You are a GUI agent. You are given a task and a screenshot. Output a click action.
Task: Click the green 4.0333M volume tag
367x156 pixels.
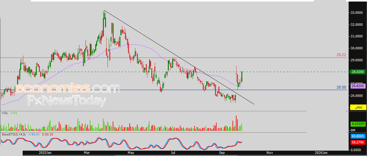(358, 124)
